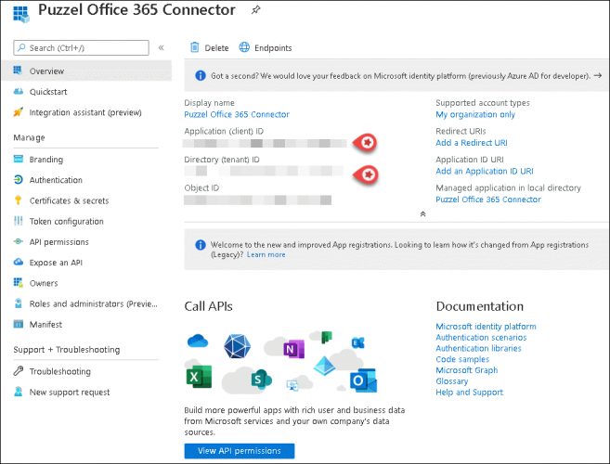Screen dimensions: 610x464
Task: Open the Branding menu item
Action: tap(45, 160)
